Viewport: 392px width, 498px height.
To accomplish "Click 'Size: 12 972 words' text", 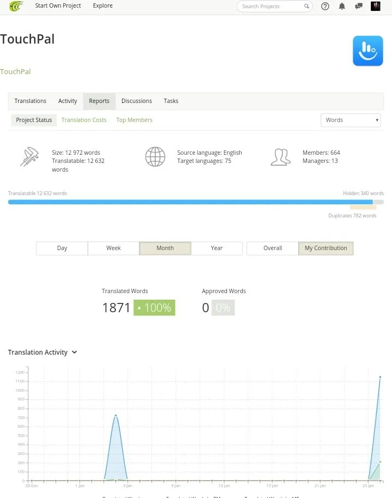I will tap(76, 153).
